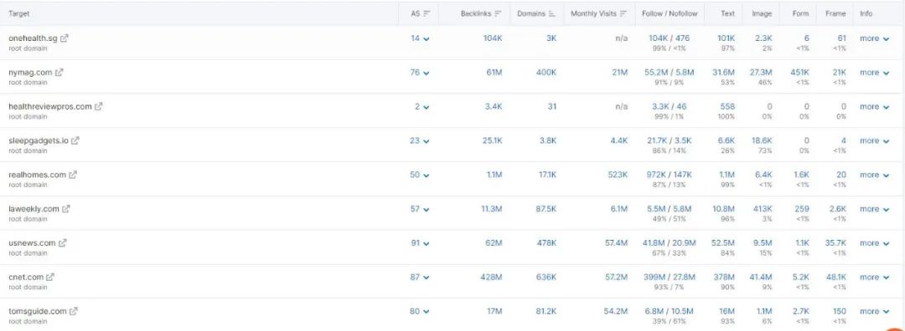Open sleepgadgets.io external link icon
Image resolution: width=905 pixels, height=331 pixels.
click(x=75, y=140)
